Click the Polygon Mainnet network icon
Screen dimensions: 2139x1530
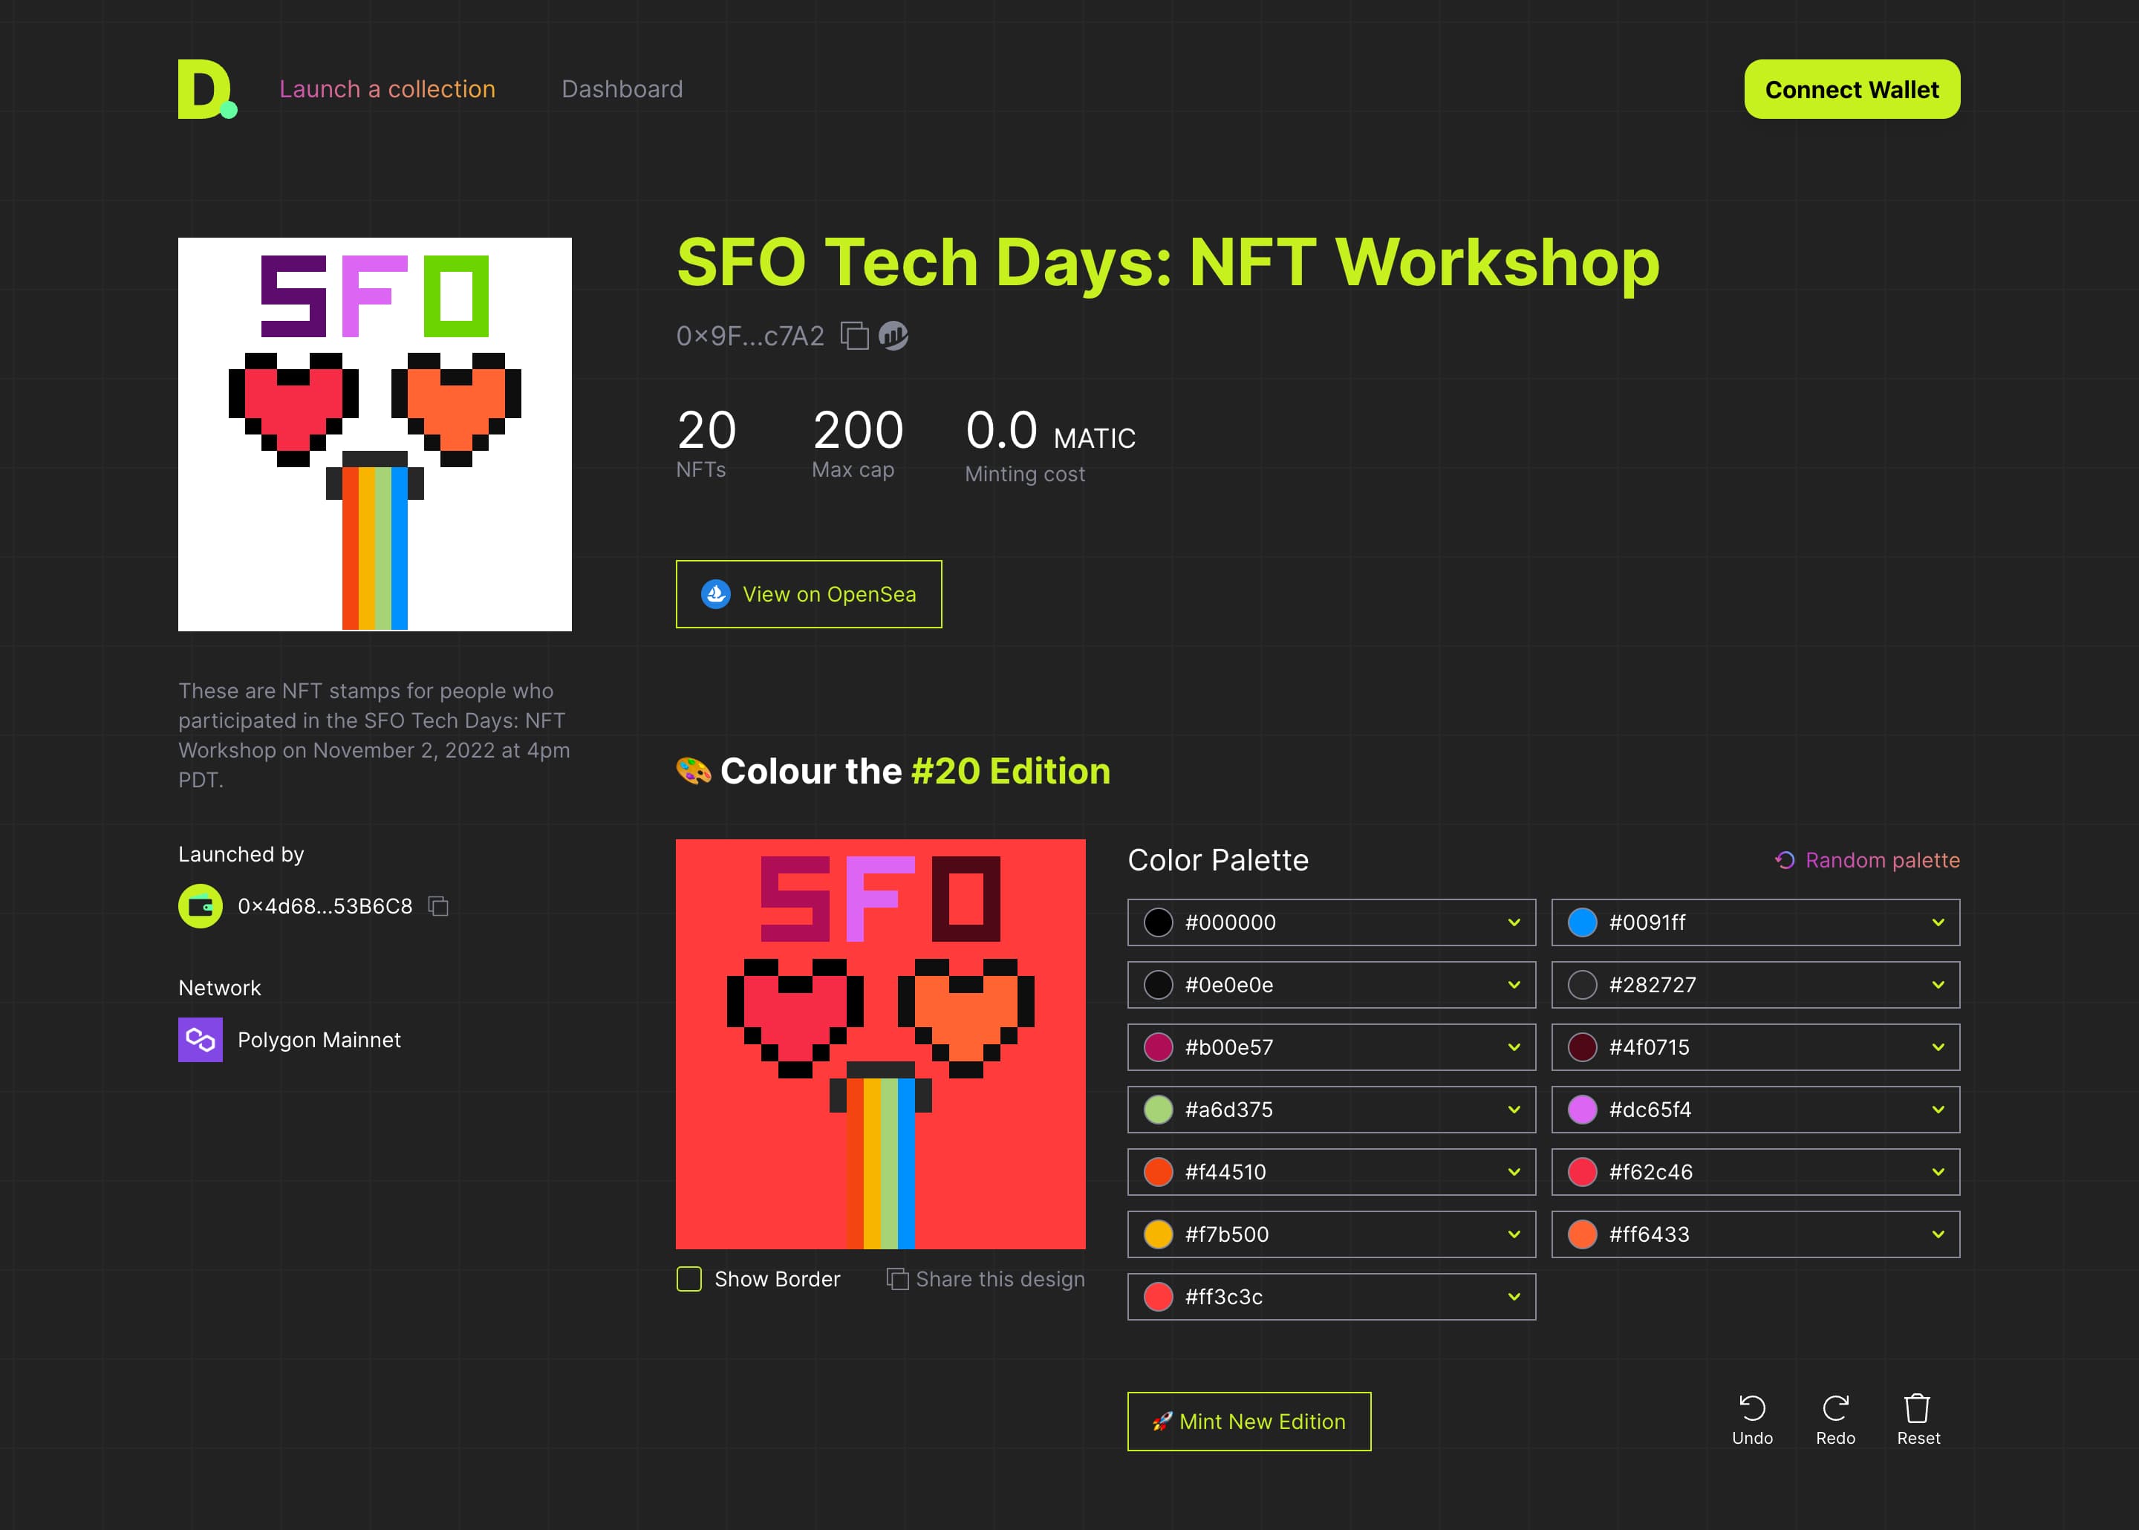(201, 1039)
